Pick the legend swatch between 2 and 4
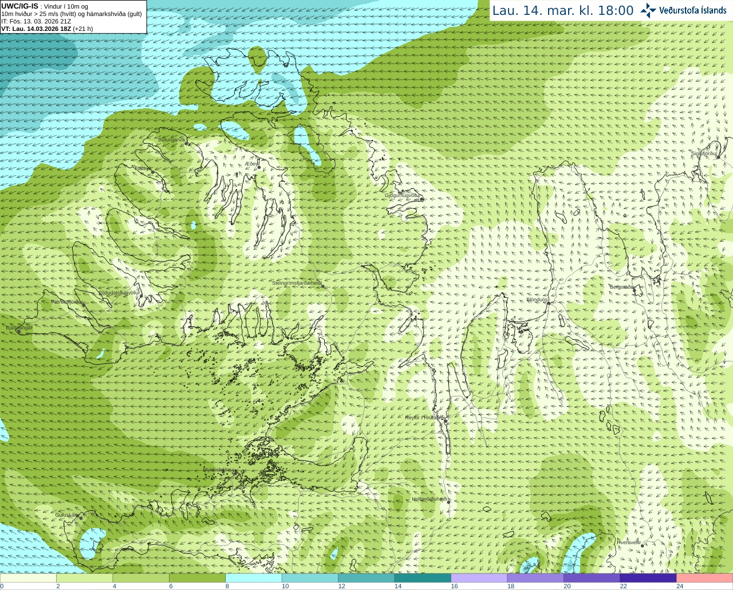The image size is (733, 590). [85, 578]
